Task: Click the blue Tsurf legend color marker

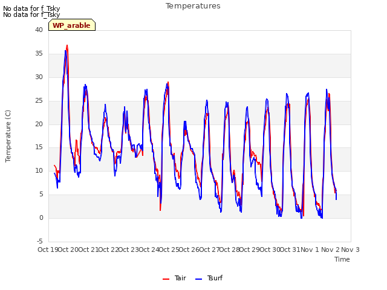Action: [199, 279]
